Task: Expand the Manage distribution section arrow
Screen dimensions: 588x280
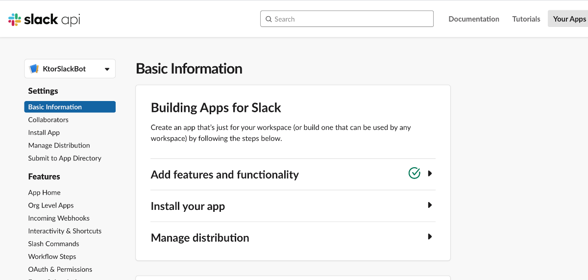Action: (430, 237)
